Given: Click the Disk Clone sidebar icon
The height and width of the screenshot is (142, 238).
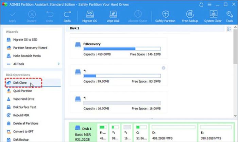Looking at the screenshot, I should (8, 83).
